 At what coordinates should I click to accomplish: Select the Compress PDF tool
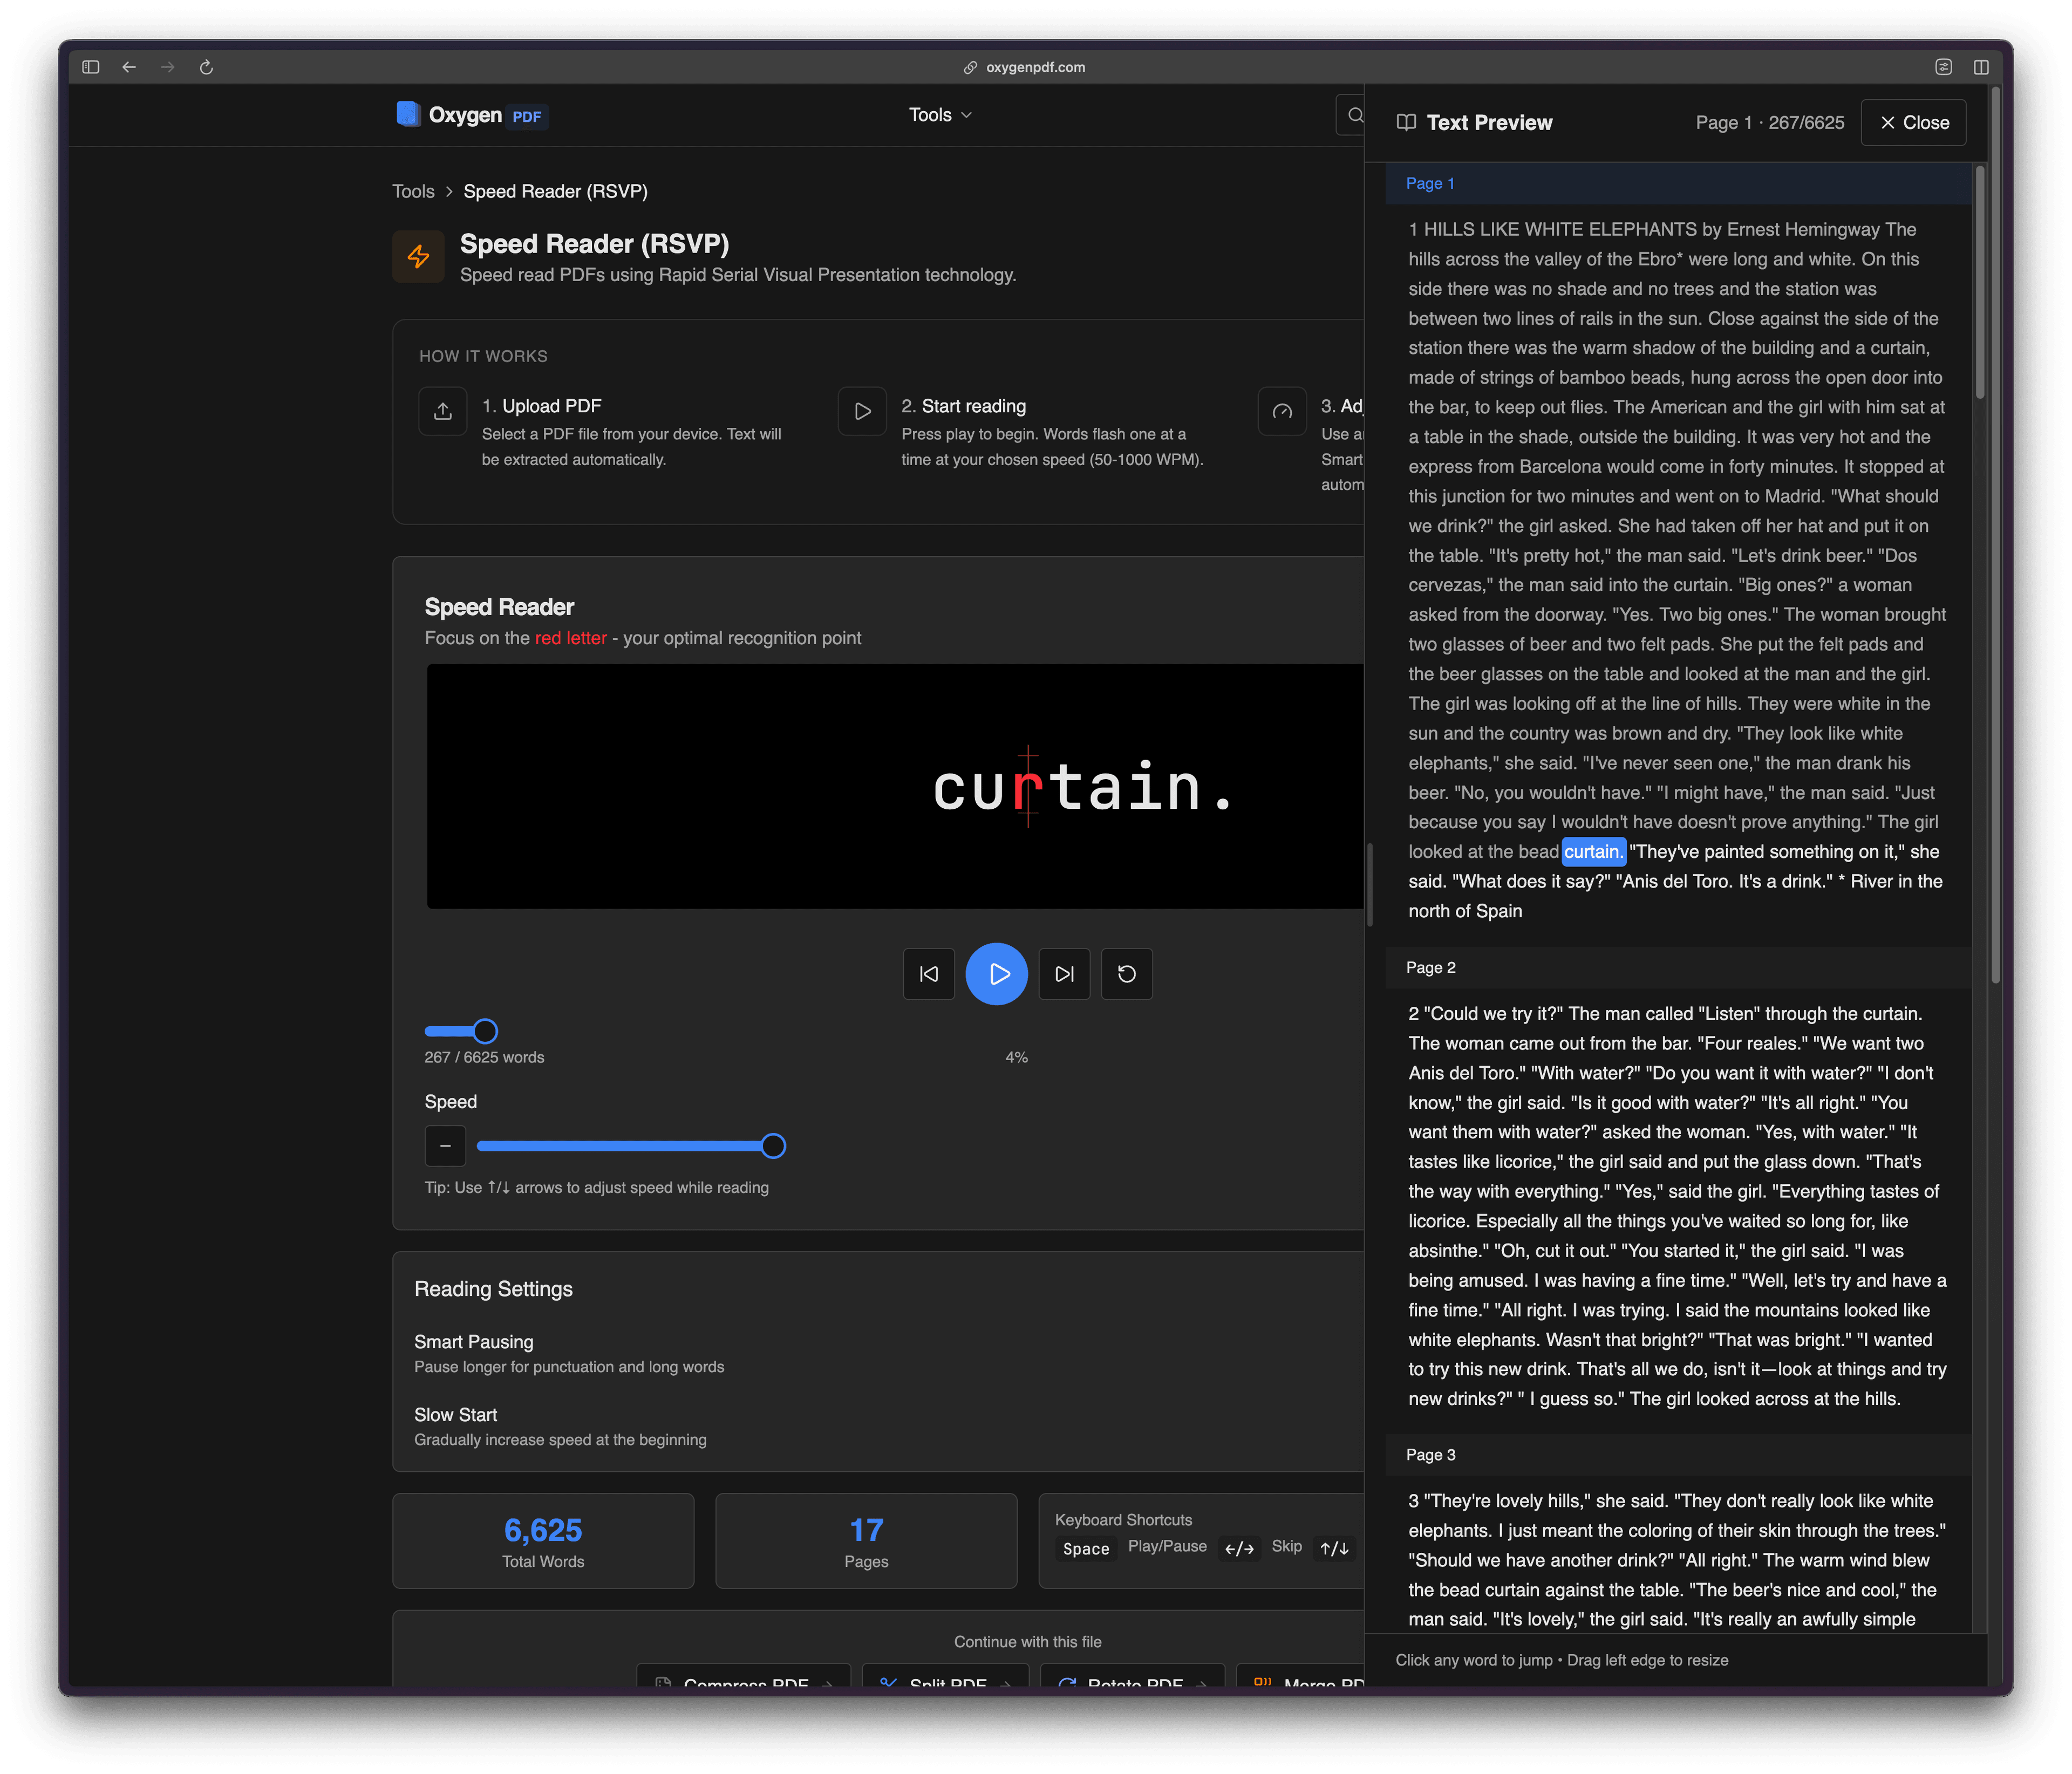744,1684
